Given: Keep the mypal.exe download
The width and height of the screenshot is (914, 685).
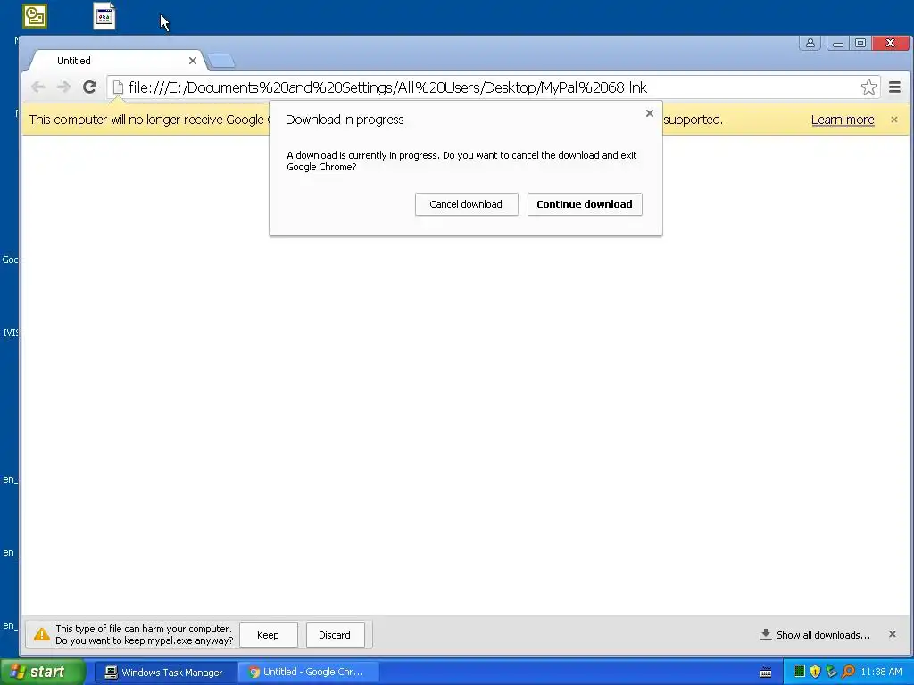Looking at the screenshot, I should click(x=268, y=635).
